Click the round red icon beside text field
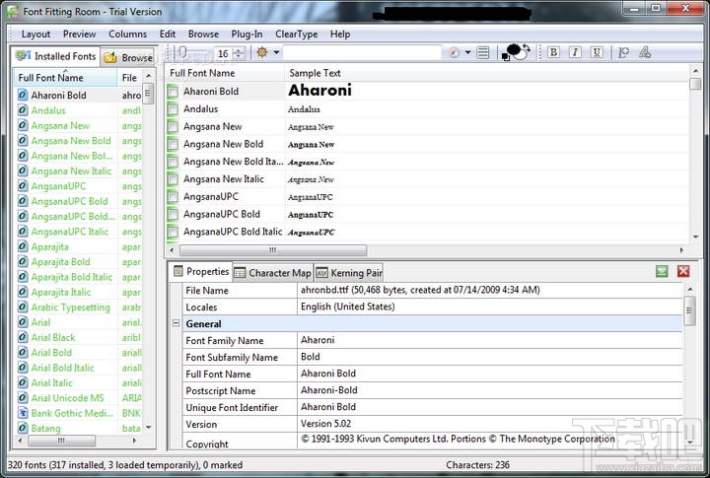710x478 pixels. coord(454,53)
